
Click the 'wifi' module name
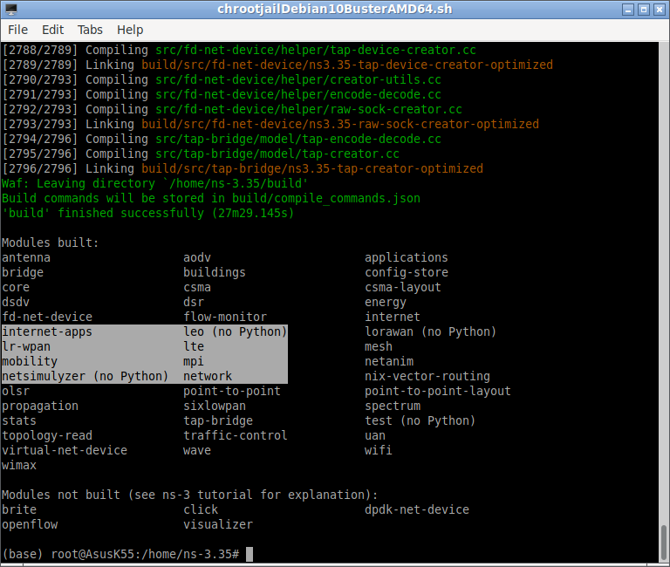click(379, 450)
